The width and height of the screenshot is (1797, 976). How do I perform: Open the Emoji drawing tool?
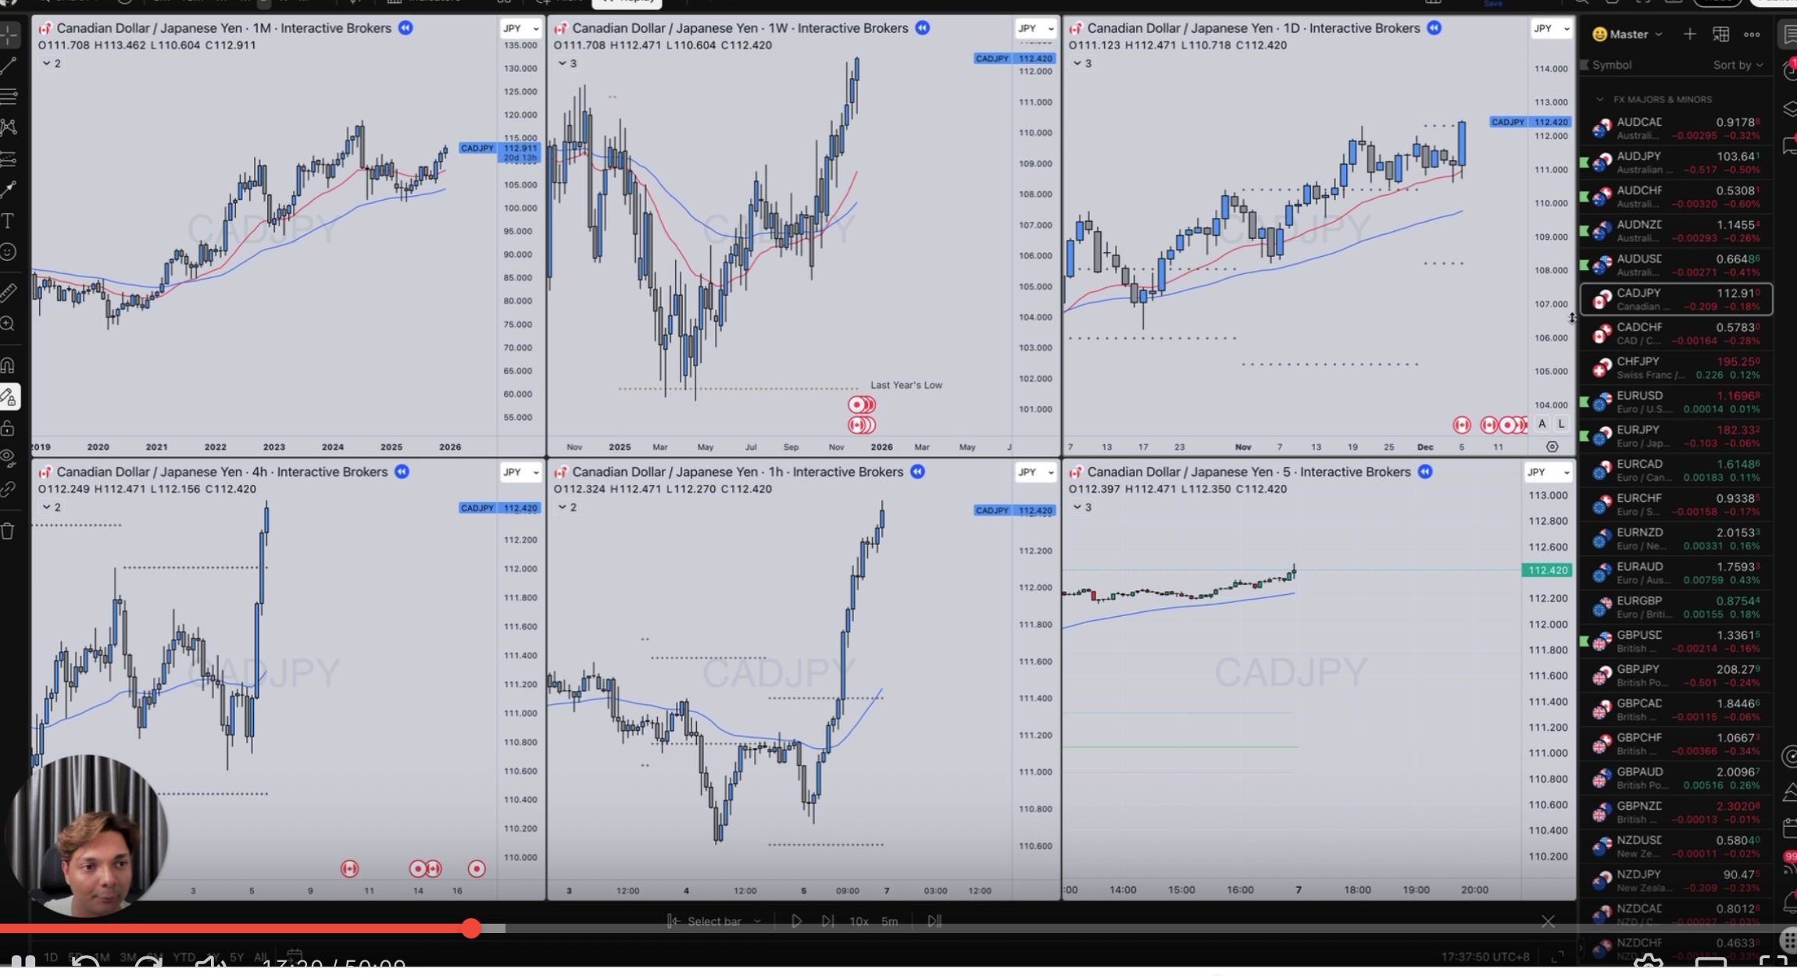coord(9,251)
